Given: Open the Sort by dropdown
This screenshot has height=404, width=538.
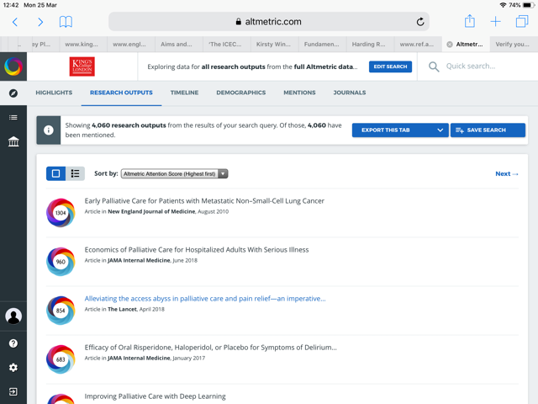Looking at the screenshot, I should (174, 174).
